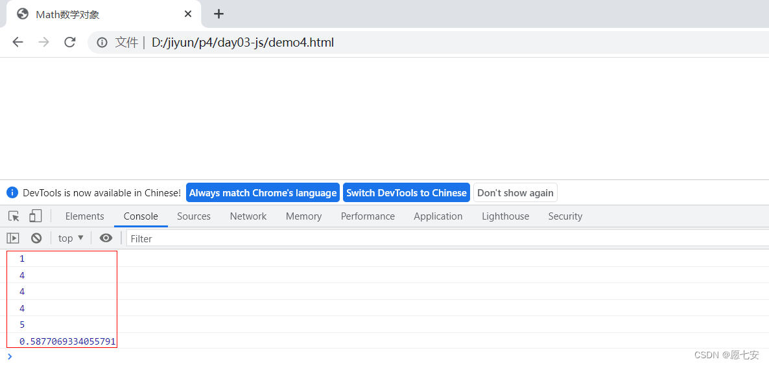Screen dimensions: 769x366
Task: Switch to the Elements tab
Action: pyautogui.click(x=85, y=216)
